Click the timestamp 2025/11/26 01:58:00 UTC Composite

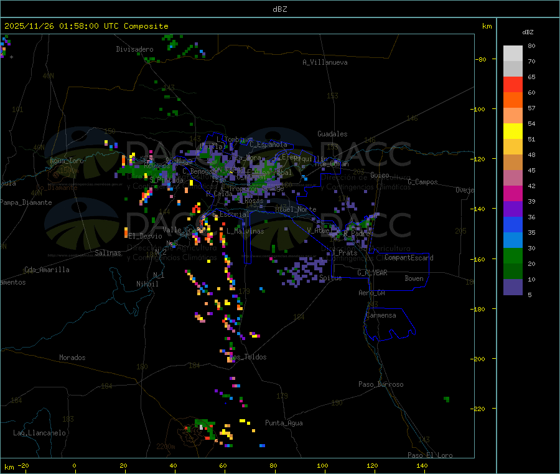(x=86, y=26)
